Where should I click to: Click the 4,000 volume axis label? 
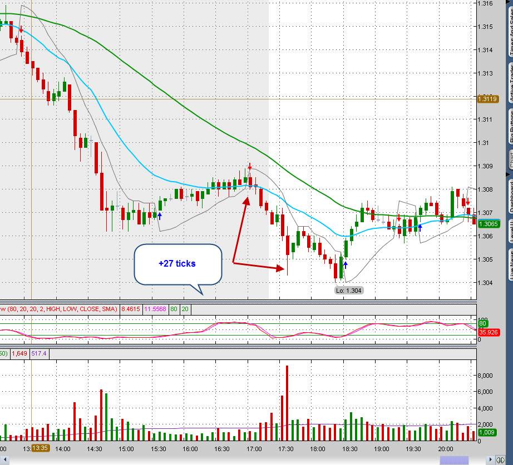point(485,408)
